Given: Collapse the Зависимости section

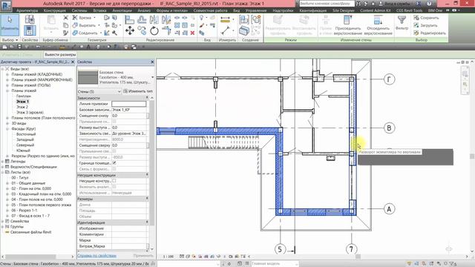Looking at the screenshot, I should pos(147,98).
